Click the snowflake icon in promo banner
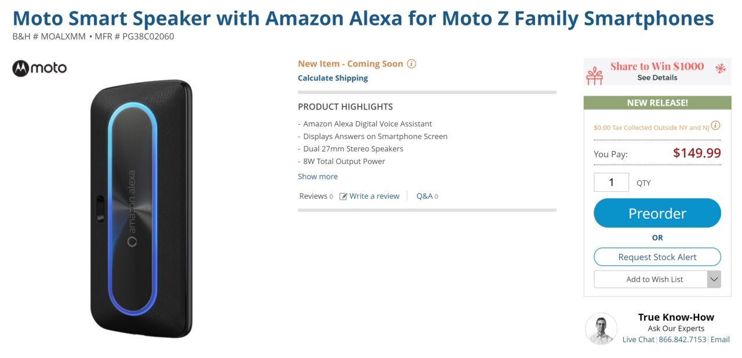Image resolution: width=742 pixels, height=358 pixels. tap(721, 69)
